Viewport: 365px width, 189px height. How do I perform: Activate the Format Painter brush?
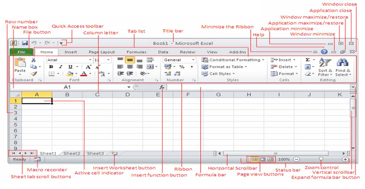(34, 74)
